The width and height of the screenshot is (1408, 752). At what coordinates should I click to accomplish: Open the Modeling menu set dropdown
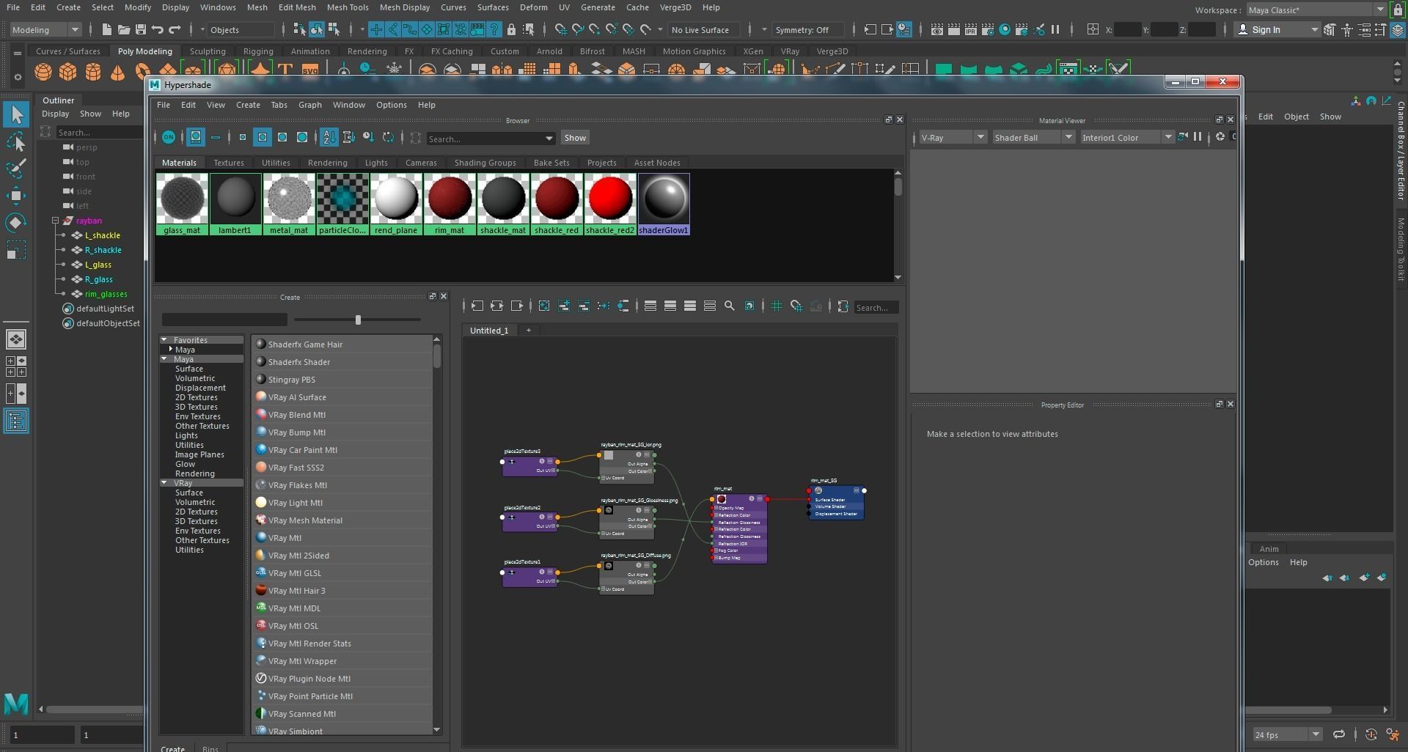45,30
